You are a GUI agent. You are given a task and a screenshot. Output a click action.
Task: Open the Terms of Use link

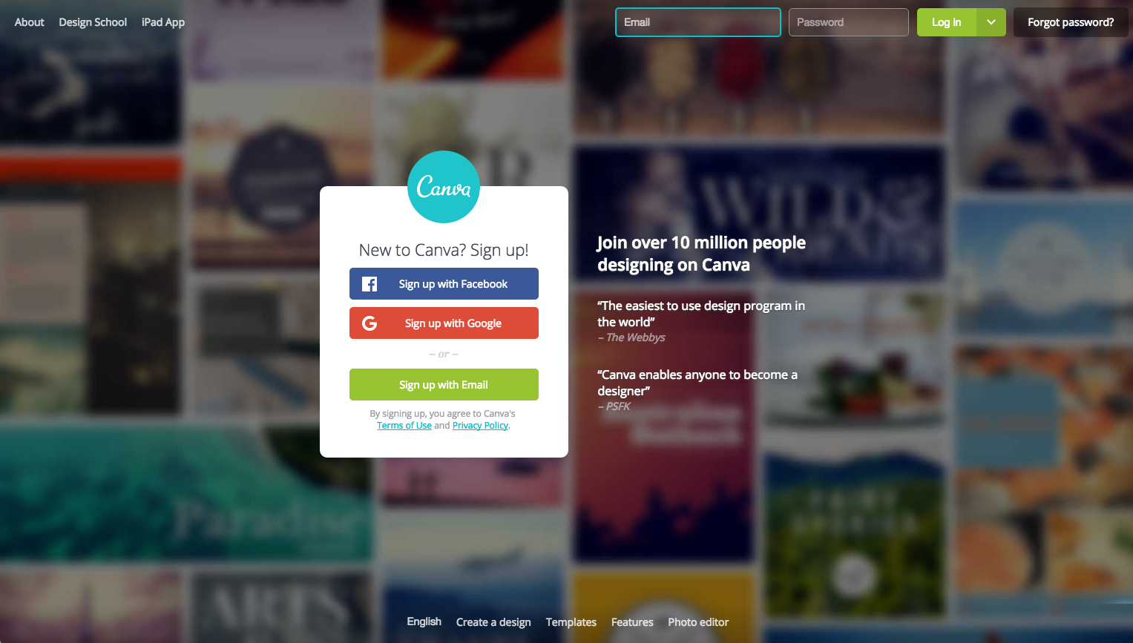pyautogui.click(x=404, y=426)
